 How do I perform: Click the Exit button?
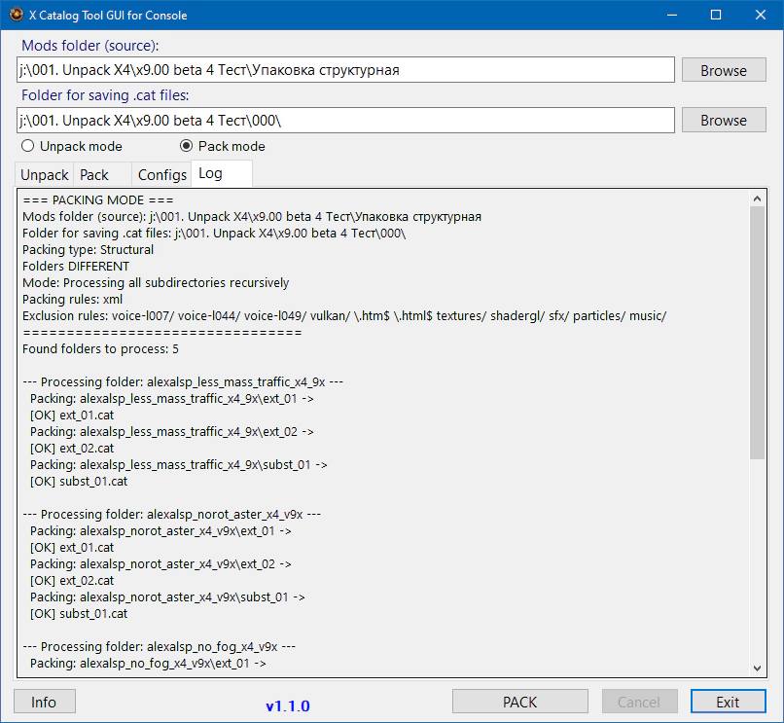click(x=728, y=702)
